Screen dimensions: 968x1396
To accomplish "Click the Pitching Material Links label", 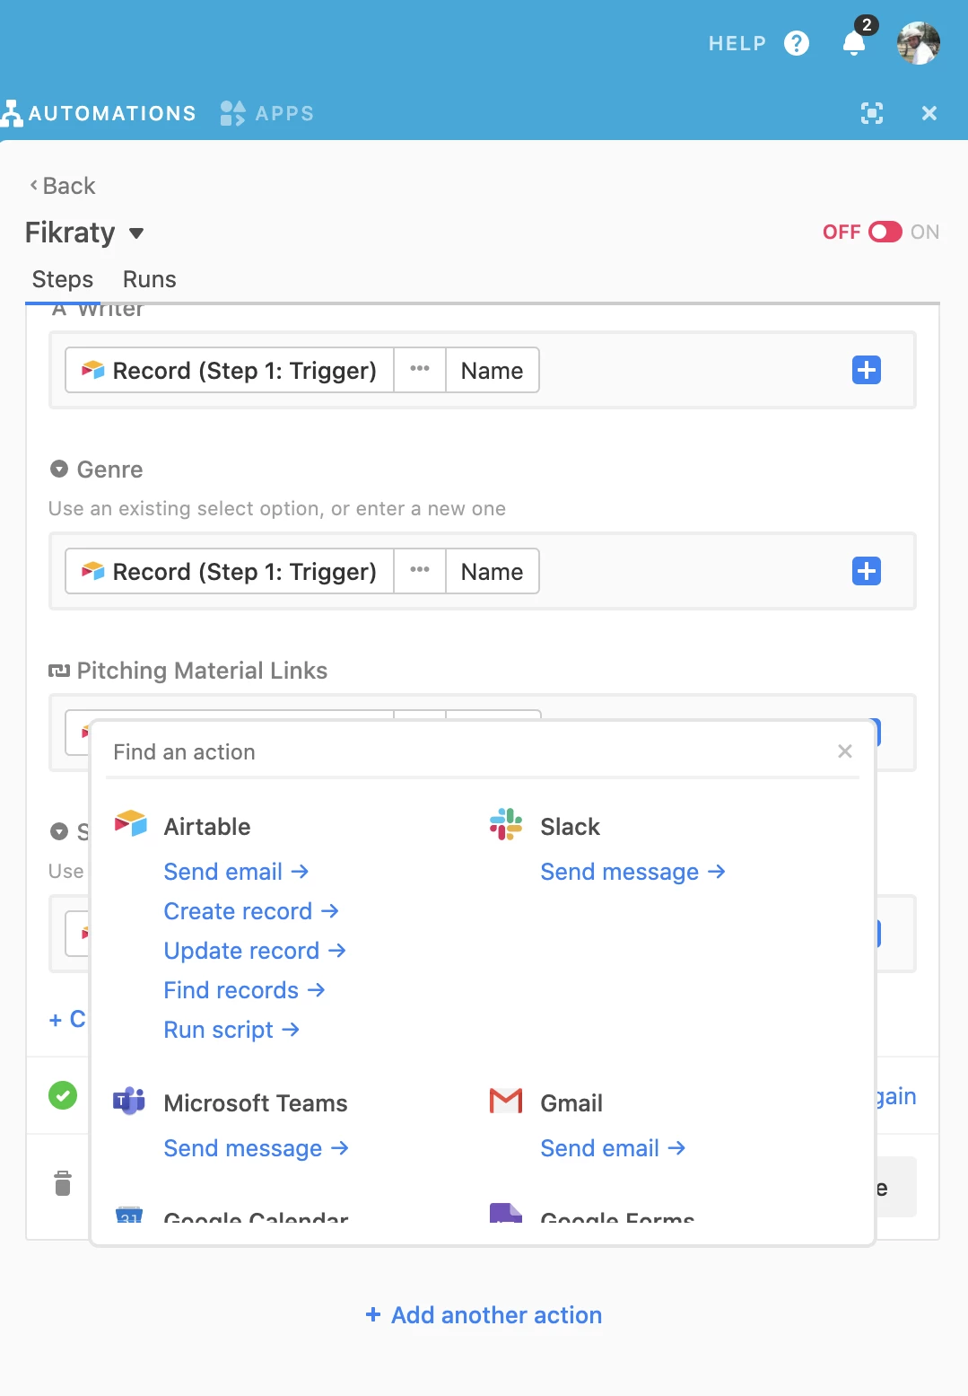I will (202, 671).
